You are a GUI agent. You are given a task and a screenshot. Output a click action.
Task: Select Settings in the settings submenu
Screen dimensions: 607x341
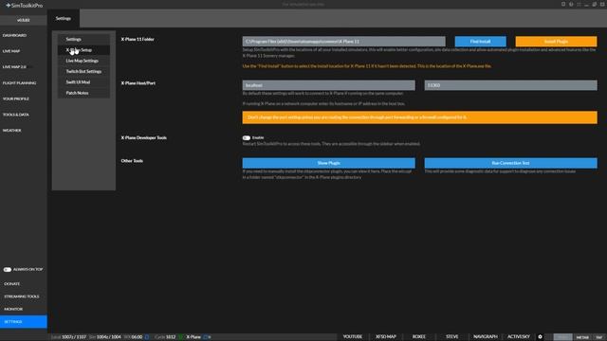(83, 40)
